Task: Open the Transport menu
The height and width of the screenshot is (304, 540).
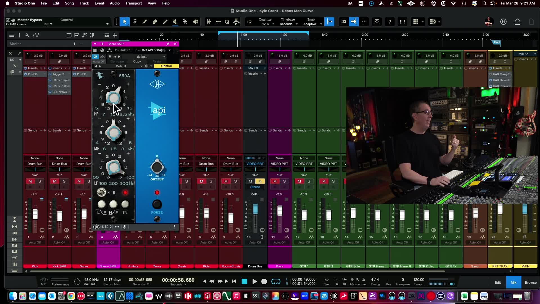Action: click(x=134, y=3)
